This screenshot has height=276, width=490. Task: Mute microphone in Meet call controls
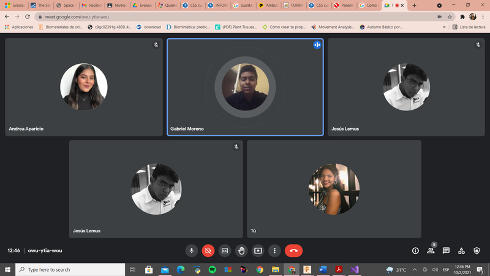(192, 251)
